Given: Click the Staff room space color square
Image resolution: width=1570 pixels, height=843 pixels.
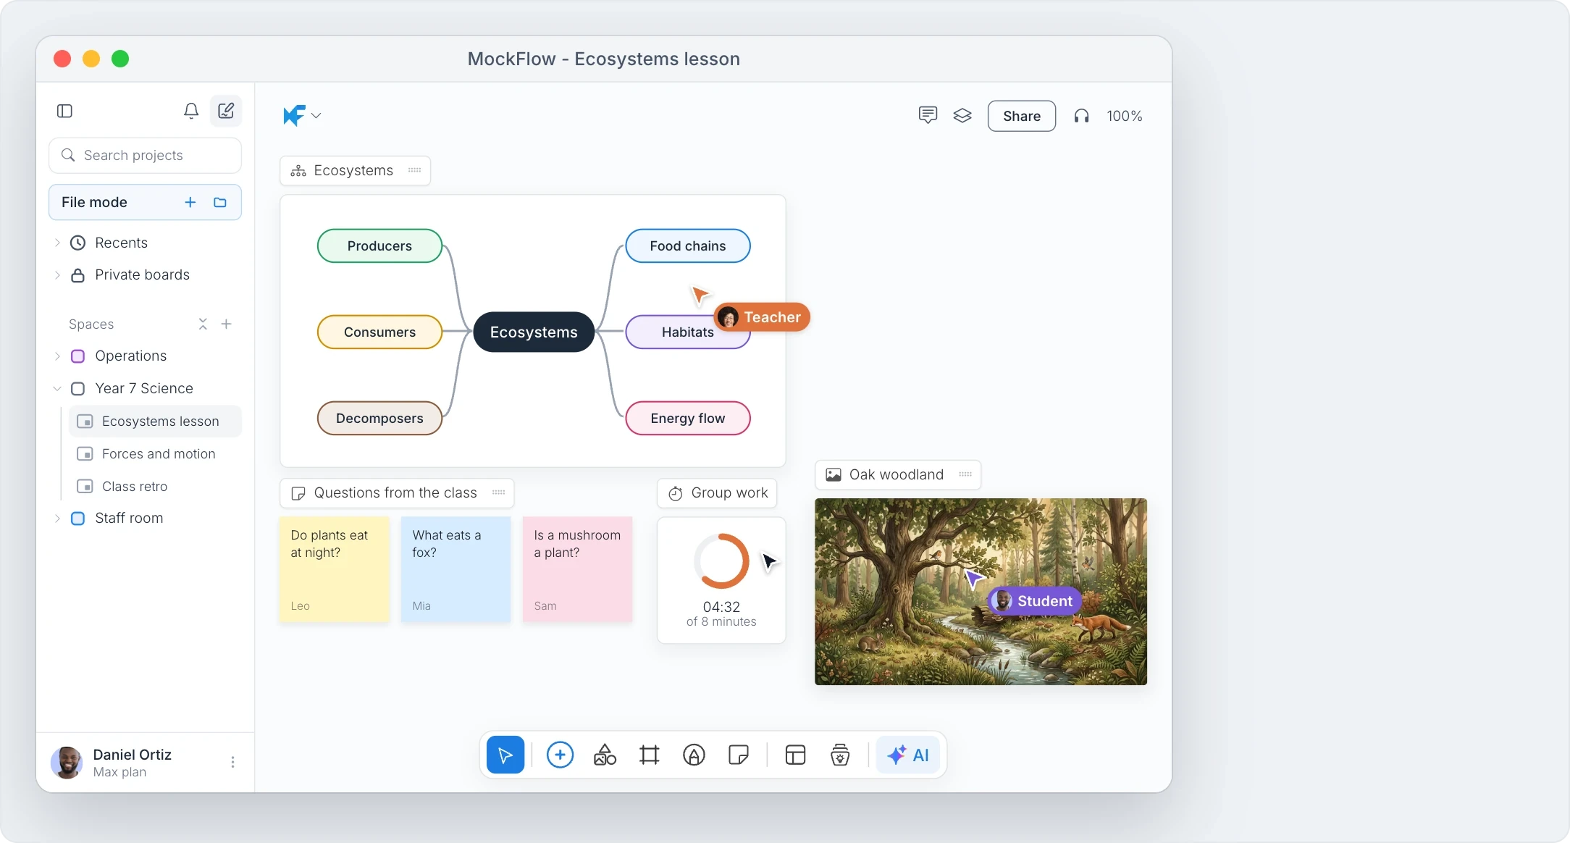Looking at the screenshot, I should (77, 519).
